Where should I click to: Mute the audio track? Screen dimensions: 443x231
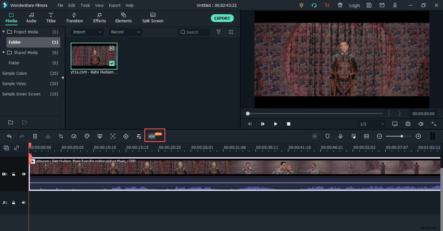click(23, 203)
